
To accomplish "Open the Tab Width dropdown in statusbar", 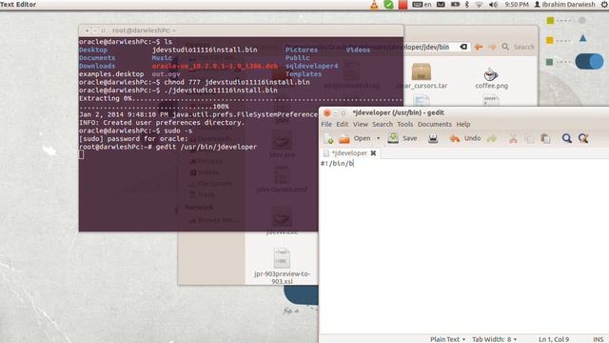I will coord(494,339).
